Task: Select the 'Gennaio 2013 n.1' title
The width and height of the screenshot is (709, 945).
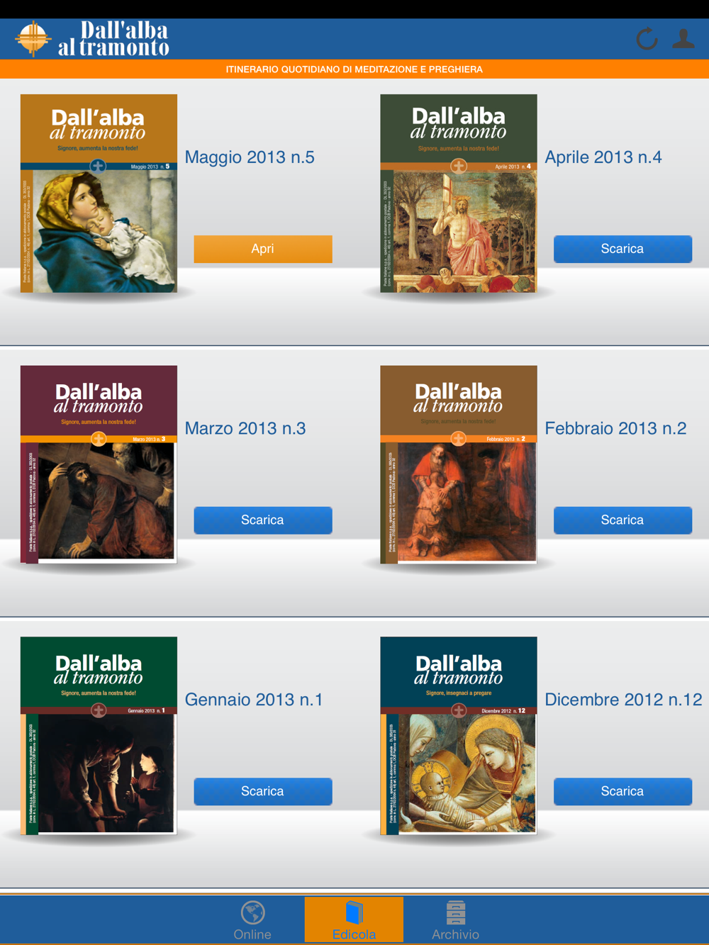Action: point(254,700)
